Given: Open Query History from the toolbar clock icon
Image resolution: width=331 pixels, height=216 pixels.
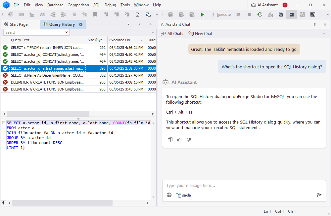Looking at the screenshot, I should pyautogui.click(x=260, y=15).
